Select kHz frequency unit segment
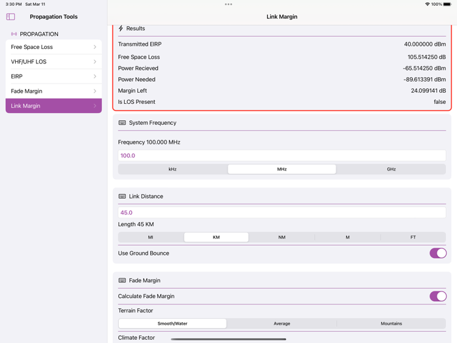The height and width of the screenshot is (343, 457). (172, 169)
